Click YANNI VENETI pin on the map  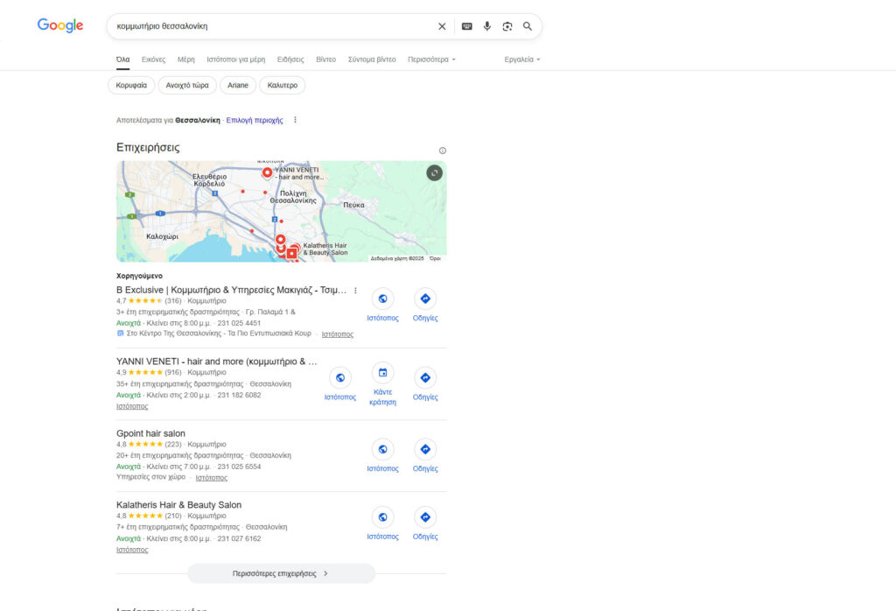pos(267,172)
